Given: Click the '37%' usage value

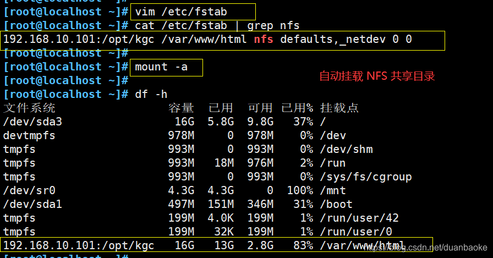Looking at the screenshot, I should tap(303, 122).
